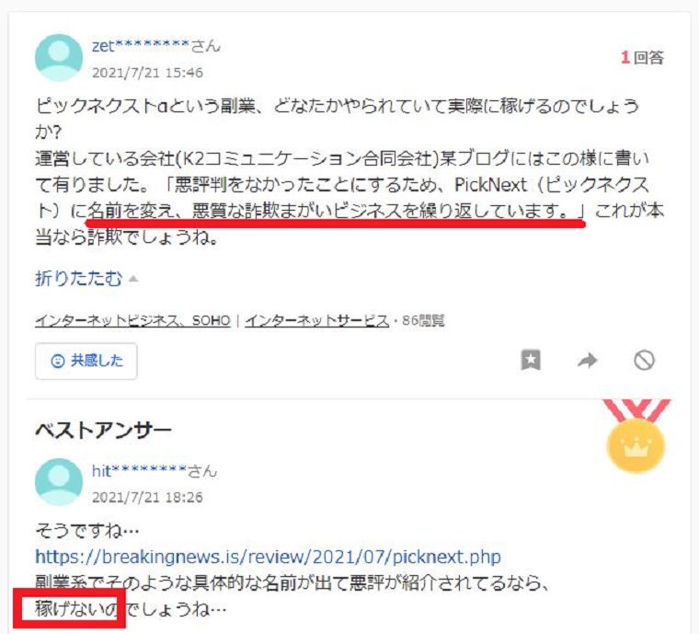Click the 1回答 answer count

coord(642,58)
